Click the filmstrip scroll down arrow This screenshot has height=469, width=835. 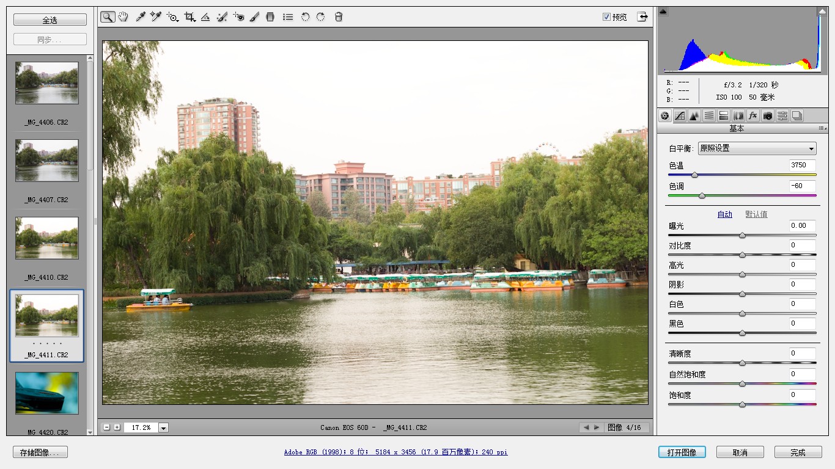(x=90, y=432)
